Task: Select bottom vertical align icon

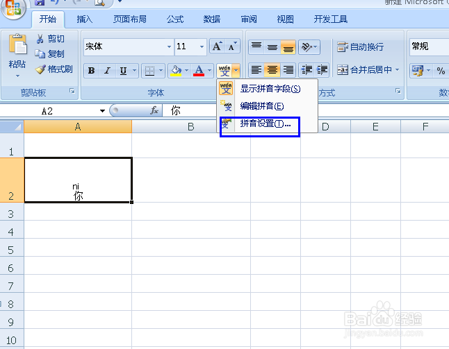Action: pyautogui.click(x=288, y=46)
